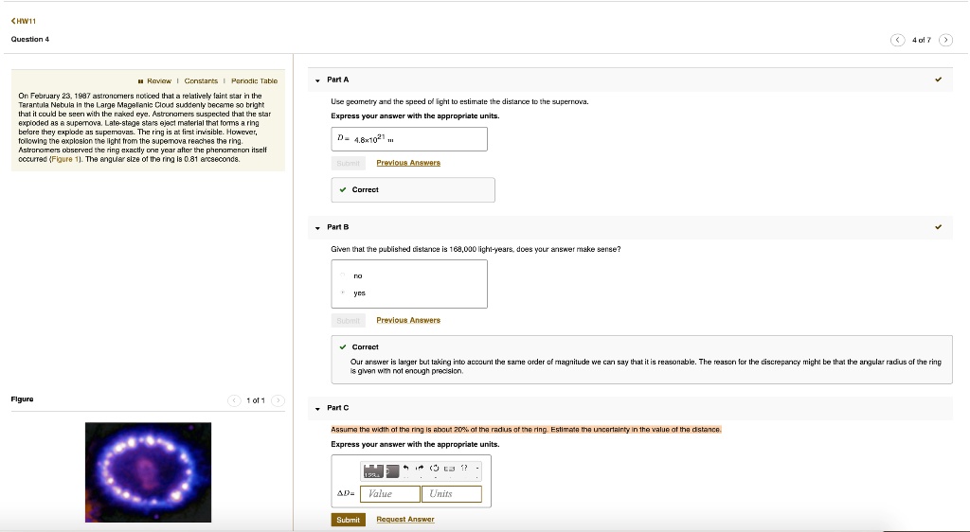Image resolution: width=970 pixels, height=532 pixels.
Task: Collapse the Part A section
Action: click(318, 80)
